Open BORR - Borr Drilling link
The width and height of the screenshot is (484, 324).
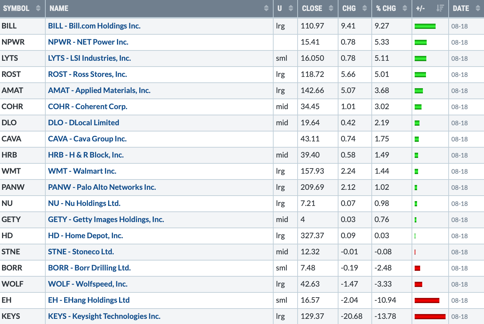tap(90, 268)
